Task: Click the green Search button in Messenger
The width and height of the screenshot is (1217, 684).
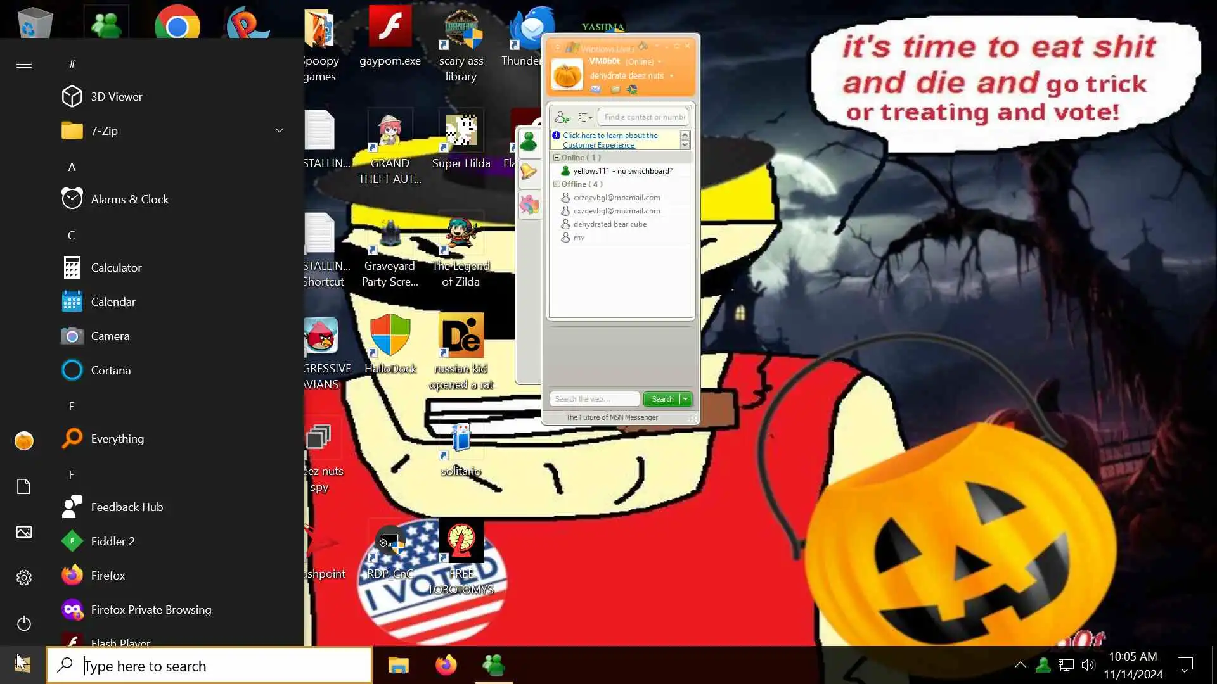Action: pos(662,399)
